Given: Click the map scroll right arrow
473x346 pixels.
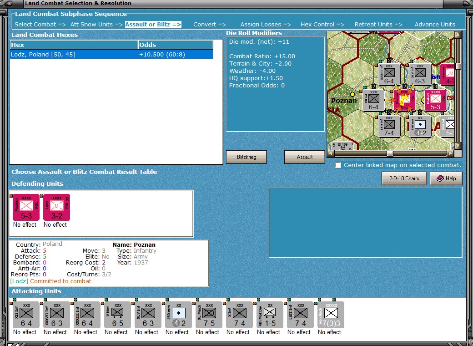Looking at the screenshot, I should pyautogui.click(x=450, y=154).
